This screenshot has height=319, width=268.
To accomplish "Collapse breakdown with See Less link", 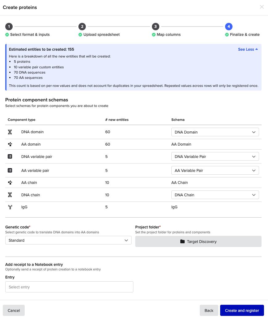I will click(248, 49).
